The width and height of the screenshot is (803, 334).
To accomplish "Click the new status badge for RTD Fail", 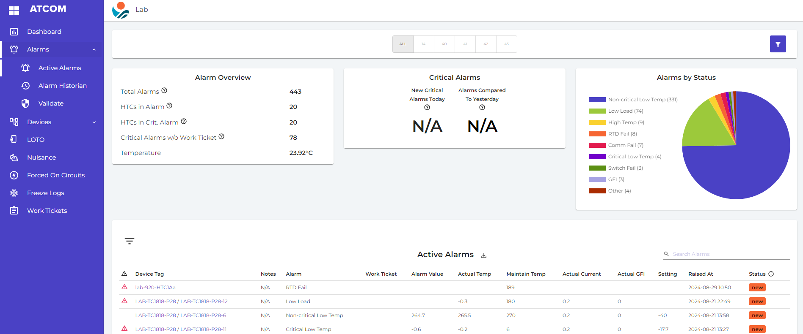I will pyautogui.click(x=757, y=288).
